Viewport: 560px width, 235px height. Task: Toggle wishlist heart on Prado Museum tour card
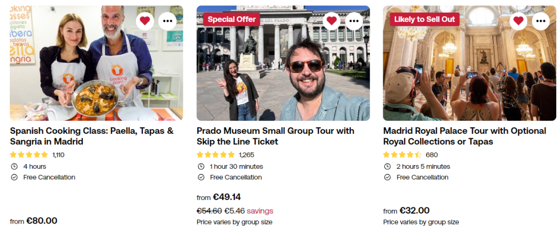pos(331,21)
